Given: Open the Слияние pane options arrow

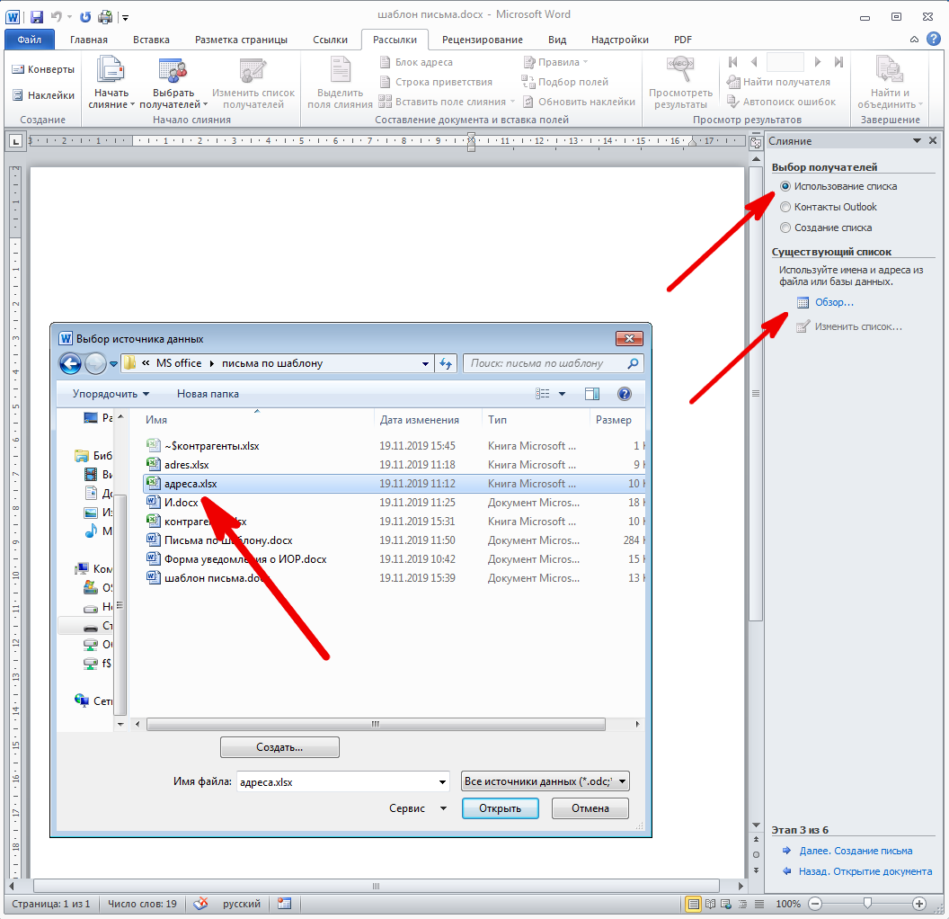Looking at the screenshot, I should coord(917,141).
